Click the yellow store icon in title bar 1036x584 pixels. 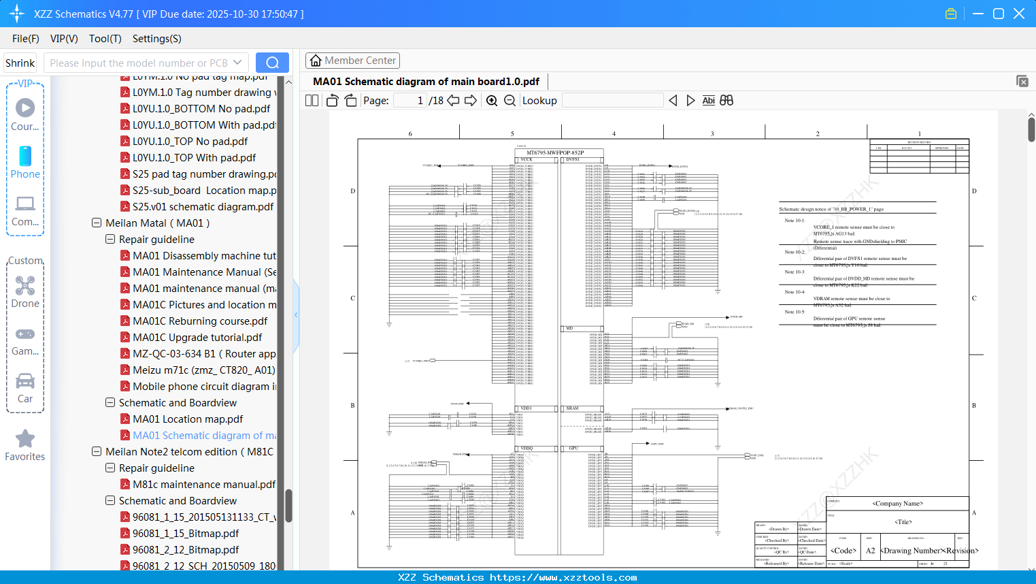951,14
